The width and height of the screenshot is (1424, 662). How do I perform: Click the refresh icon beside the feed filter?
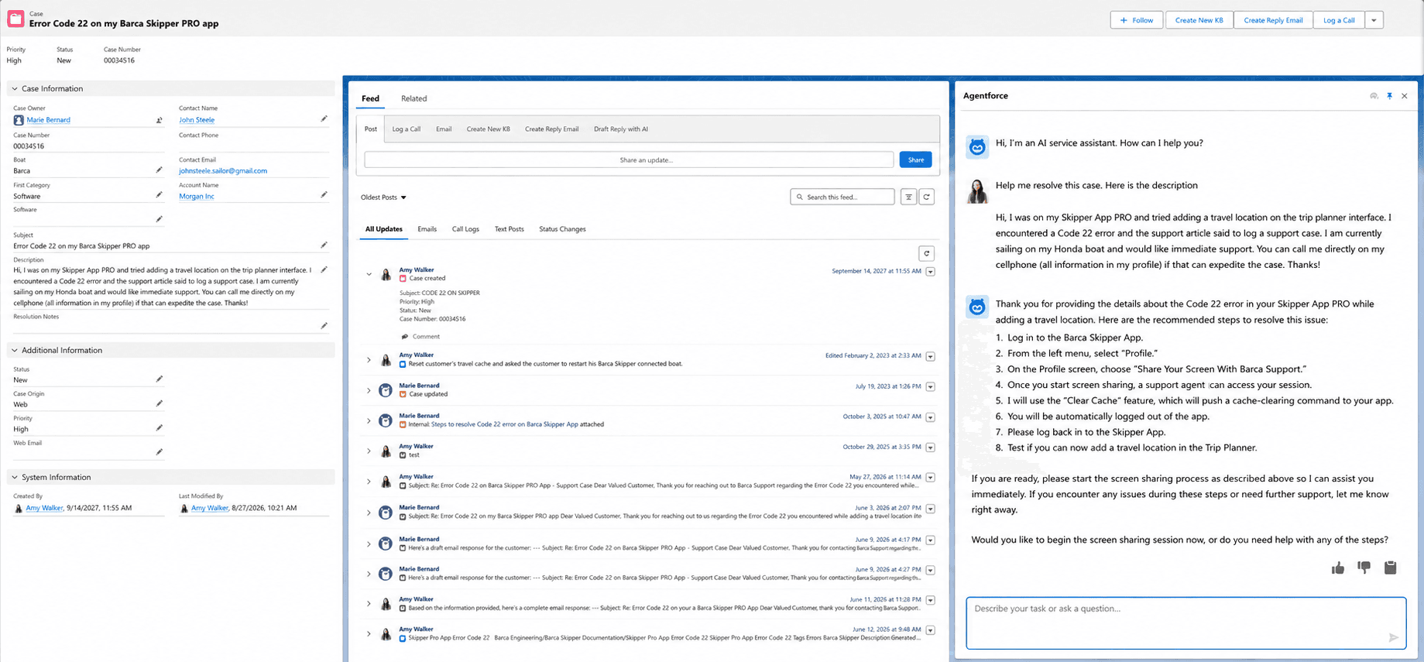pos(926,197)
